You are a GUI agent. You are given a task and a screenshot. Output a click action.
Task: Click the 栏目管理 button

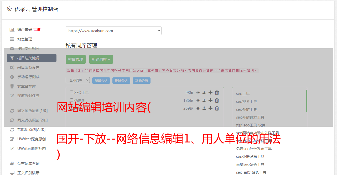pos(76,59)
